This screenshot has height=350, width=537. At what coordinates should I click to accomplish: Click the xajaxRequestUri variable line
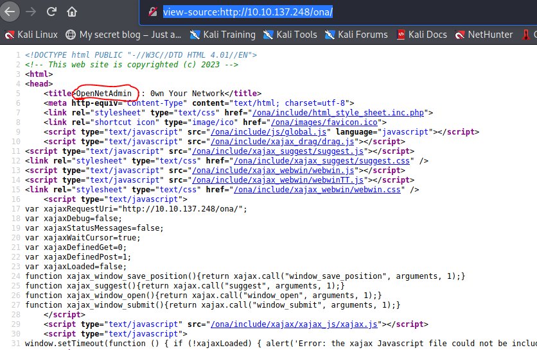(136, 209)
